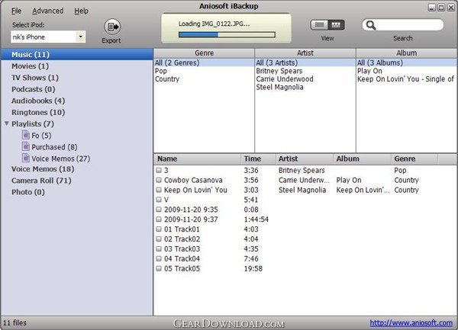Image resolution: width=458 pixels, height=330 pixels.
Task: Open the Fo (5) playlist
Action: point(77,135)
